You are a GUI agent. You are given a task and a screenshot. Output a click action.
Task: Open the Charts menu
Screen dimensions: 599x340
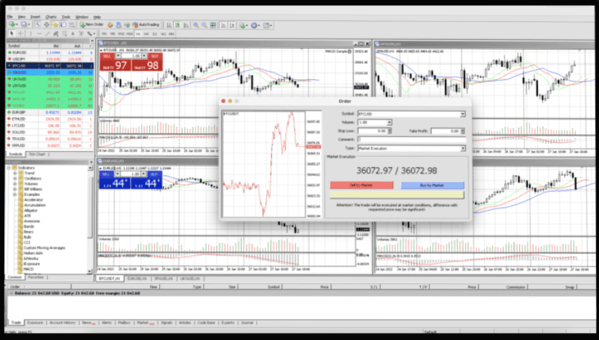pyautogui.click(x=51, y=17)
